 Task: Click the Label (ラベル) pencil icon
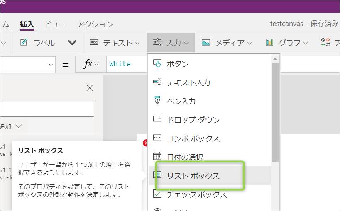24,42
